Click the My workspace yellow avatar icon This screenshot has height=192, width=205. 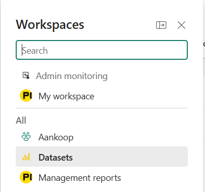point(26,96)
